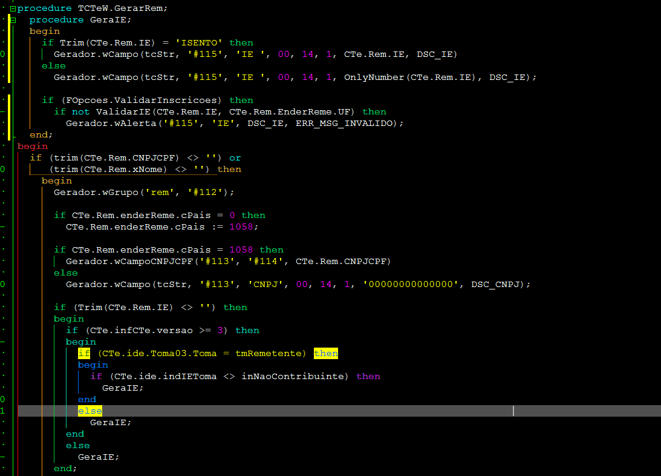Click FOpcoes.ValidarInscricoes in the if condition
The image size is (661, 476).
[x=142, y=101]
